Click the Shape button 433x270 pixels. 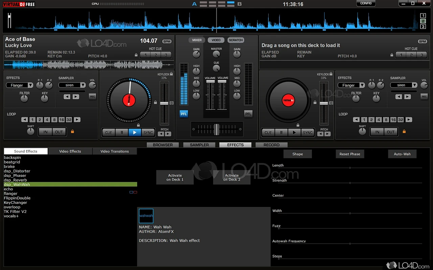(x=298, y=154)
